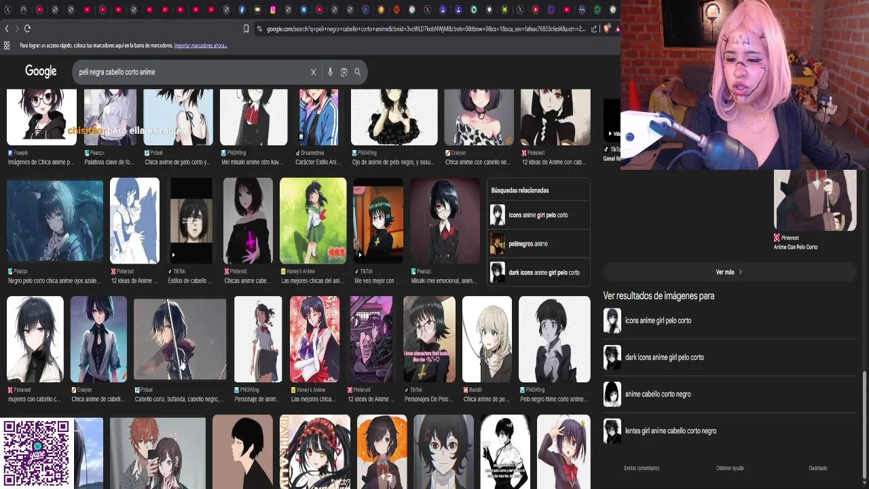This screenshot has width=869, height=489.
Task: Open the Reddit blonde anime girl thumbnail
Action: point(487,339)
